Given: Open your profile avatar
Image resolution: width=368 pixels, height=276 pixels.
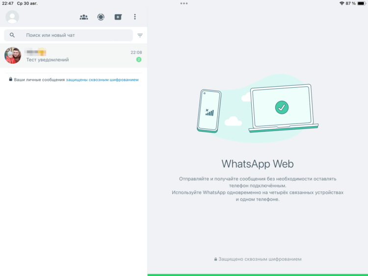Looking at the screenshot, I should click(x=12, y=17).
